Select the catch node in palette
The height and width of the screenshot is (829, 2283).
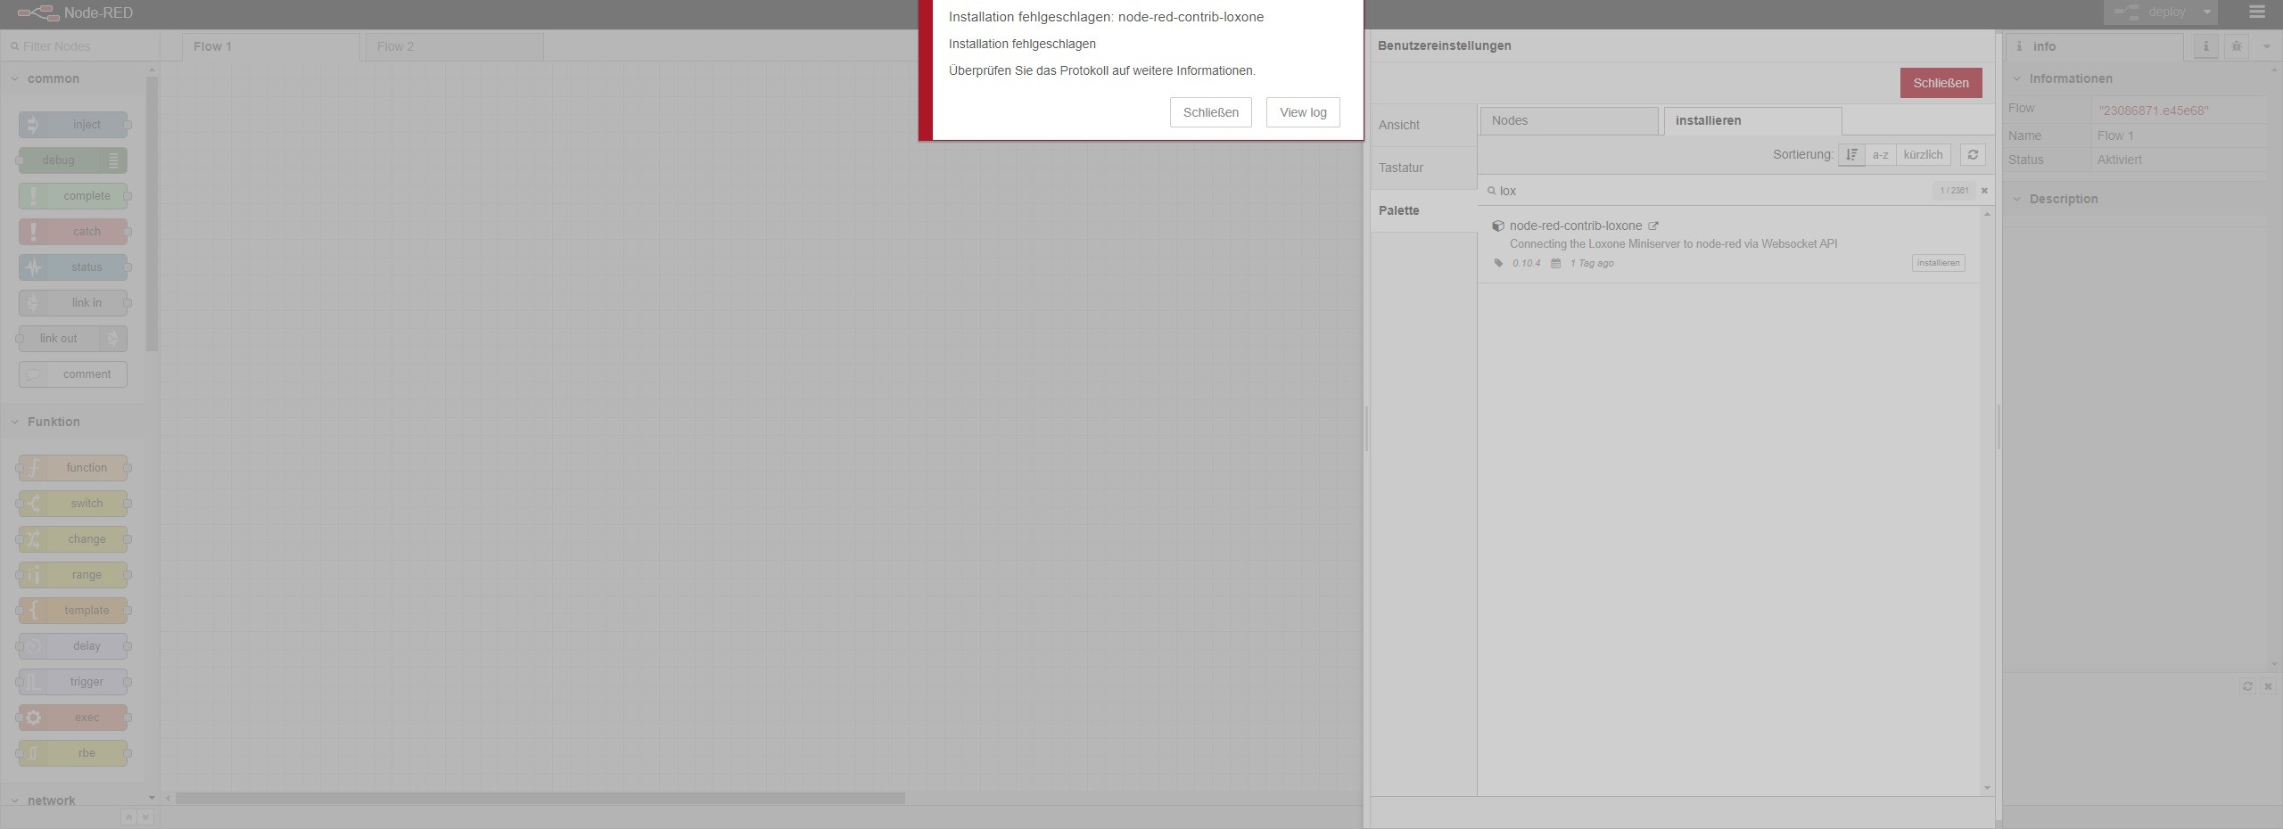click(73, 232)
